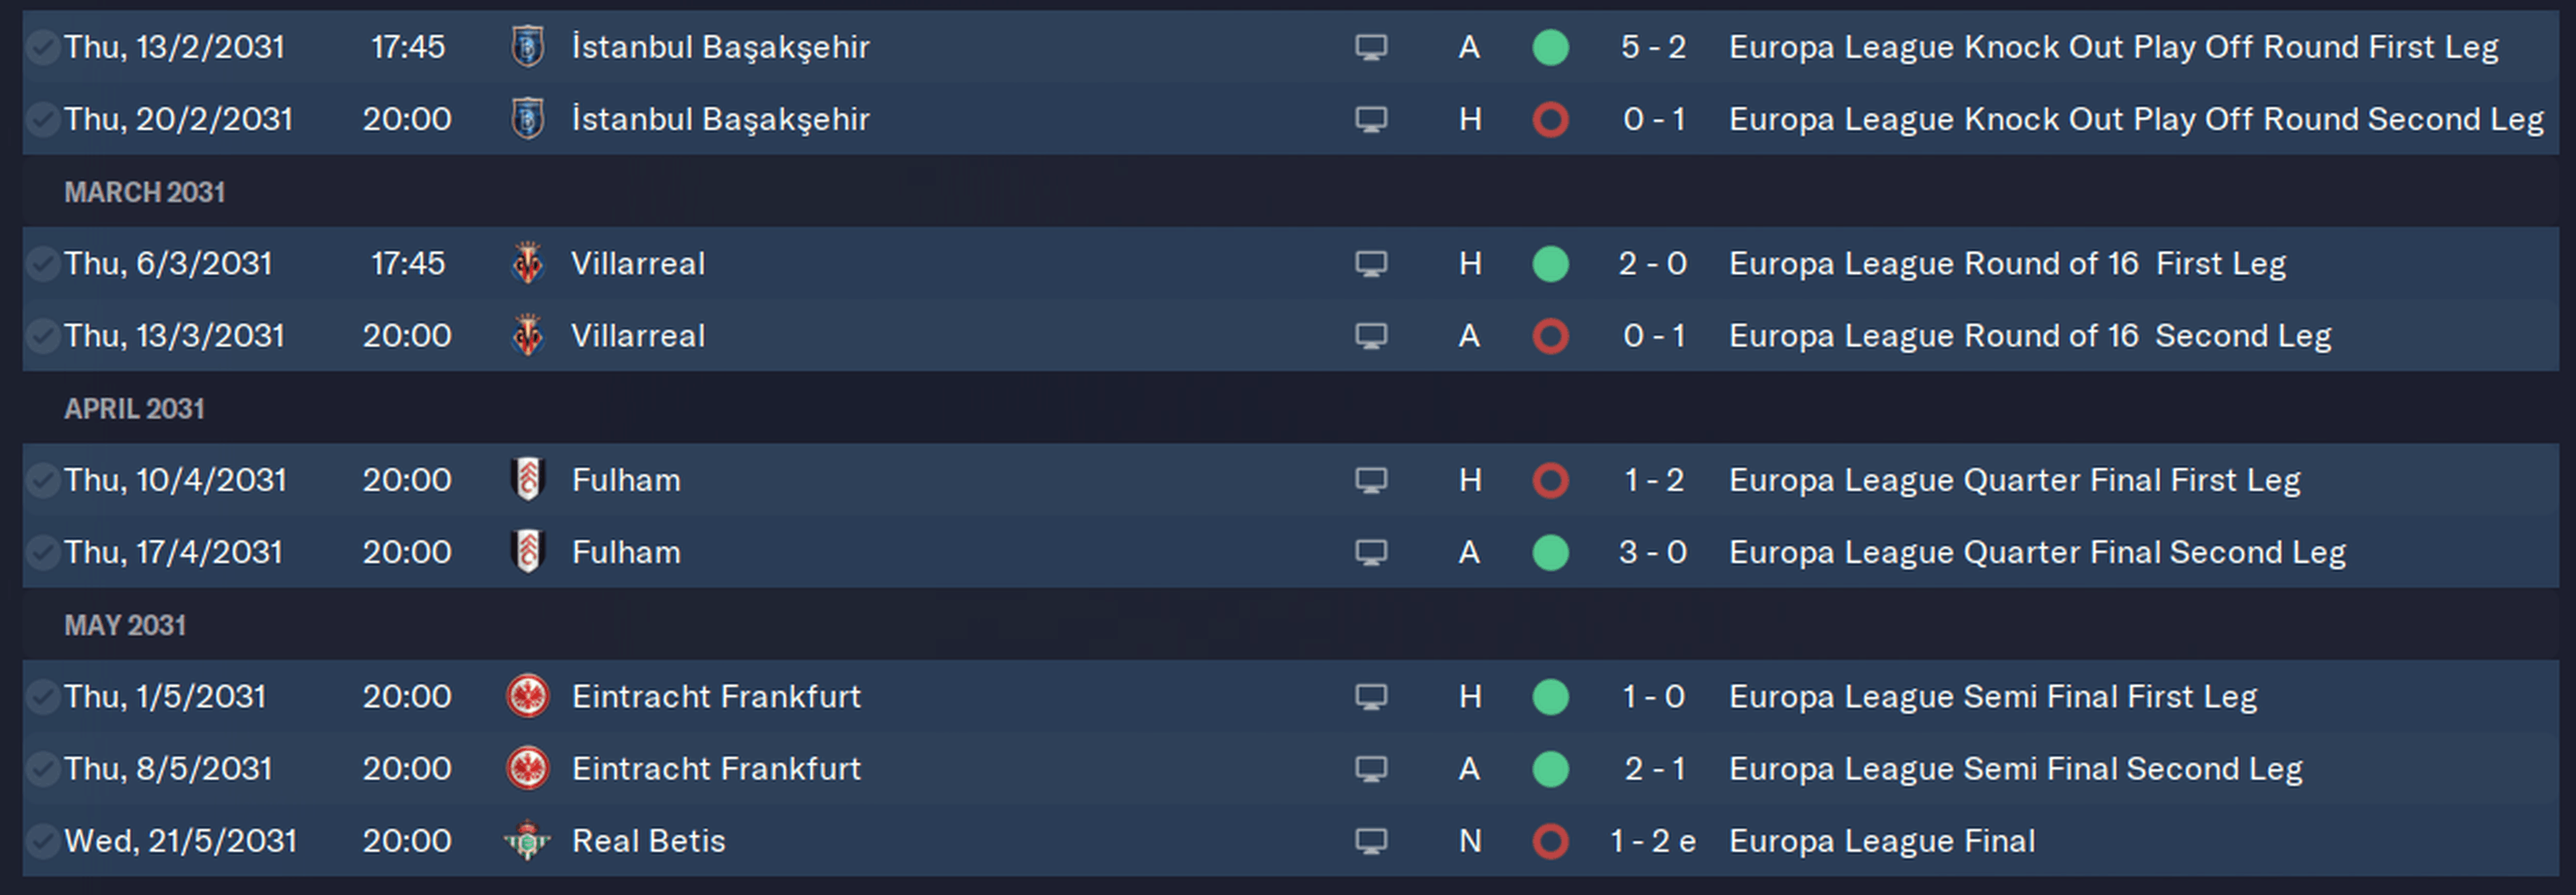Toggle the checkmark beside Thu, 13/2/2031
Screen dimensions: 2576x895
pos(42,47)
